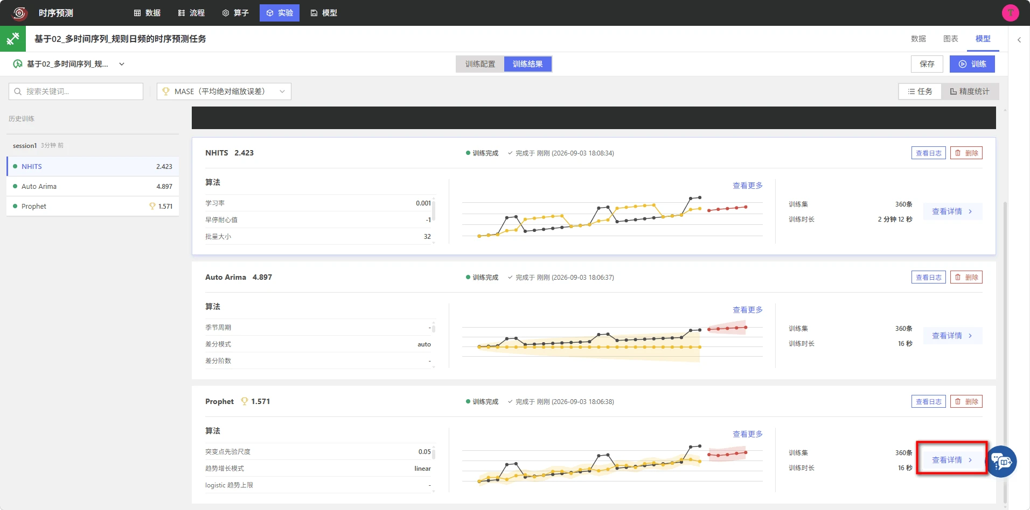Select 训练结果 view
Viewport: 1030px width, 510px height.
528,64
